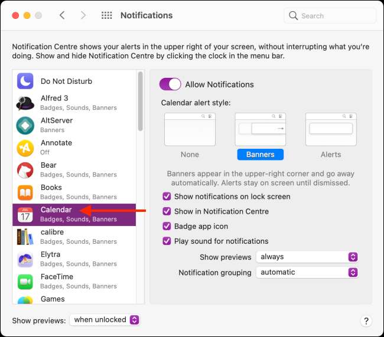Click the Bear app icon

pos(25,170)
